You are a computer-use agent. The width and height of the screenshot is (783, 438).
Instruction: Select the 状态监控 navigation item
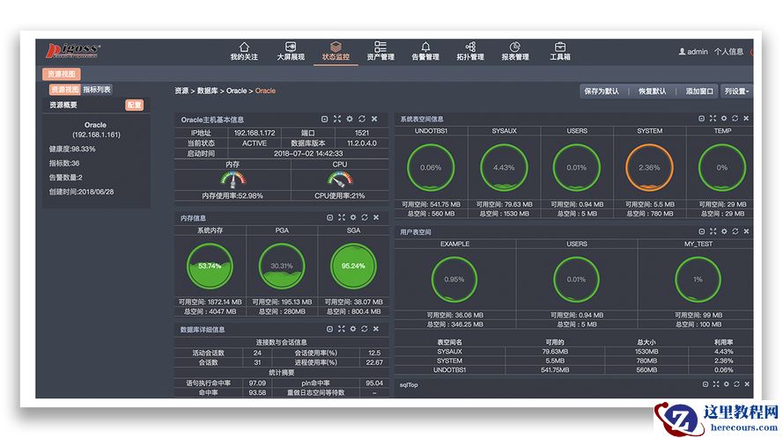[336, 51]
